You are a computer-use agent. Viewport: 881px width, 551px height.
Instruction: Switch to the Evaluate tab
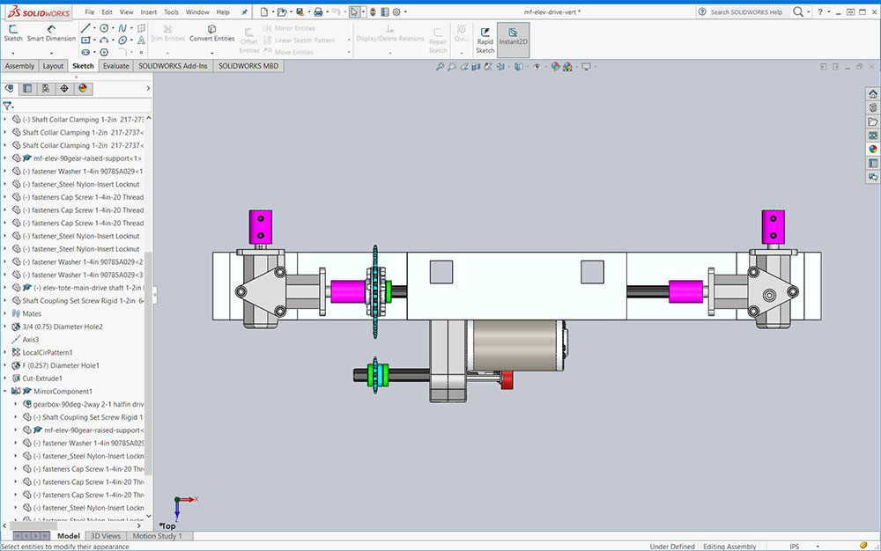click(x=115, y=66)
